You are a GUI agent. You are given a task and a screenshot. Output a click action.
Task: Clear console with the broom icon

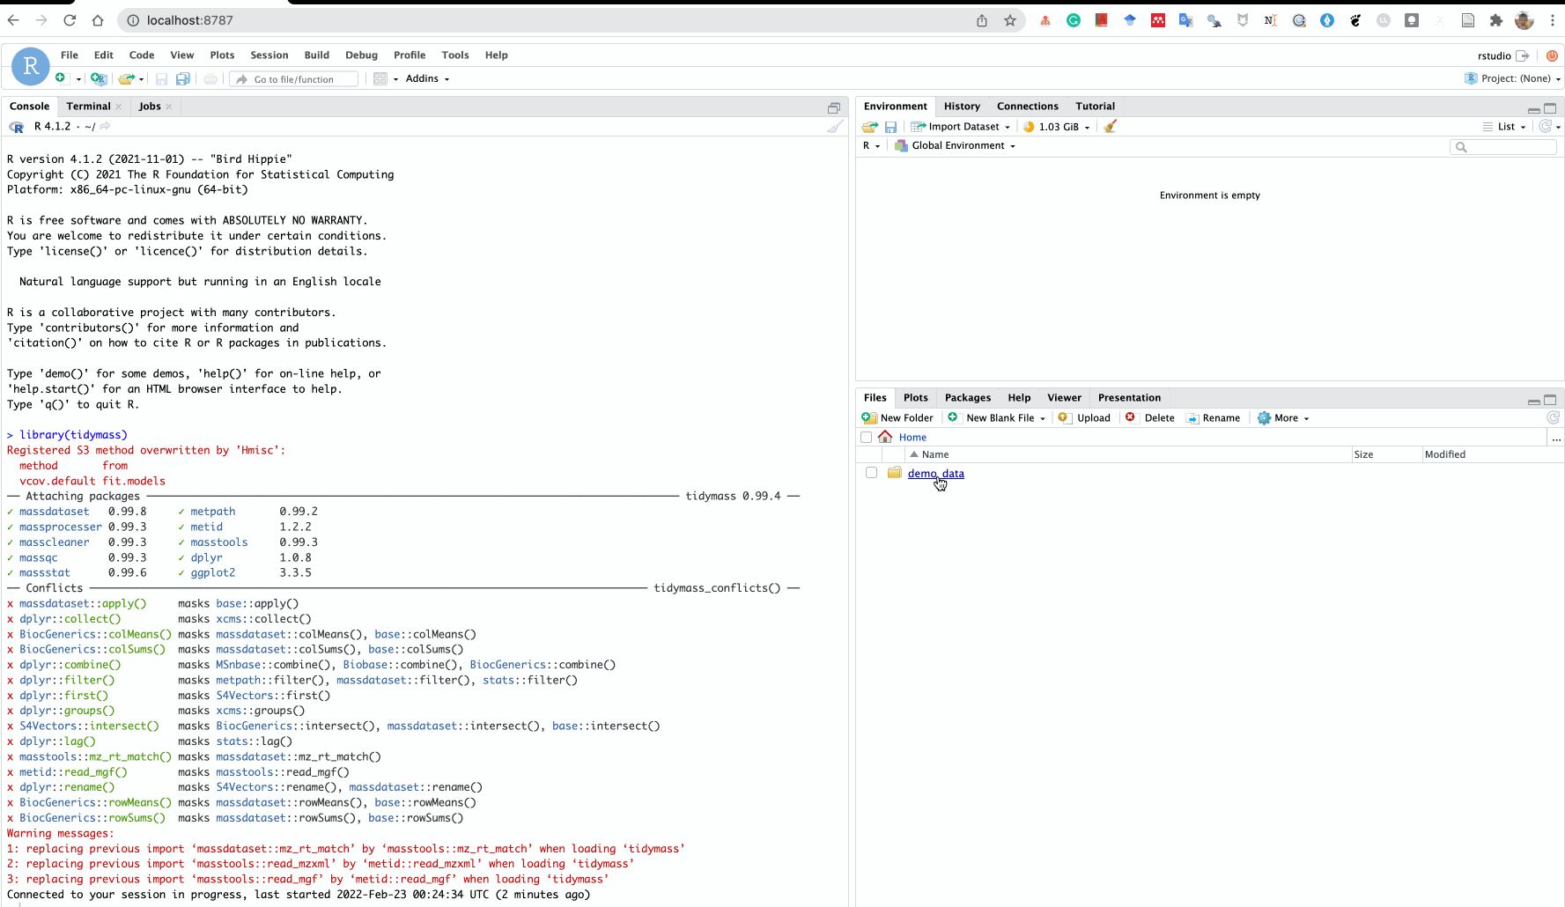point(835,126)
